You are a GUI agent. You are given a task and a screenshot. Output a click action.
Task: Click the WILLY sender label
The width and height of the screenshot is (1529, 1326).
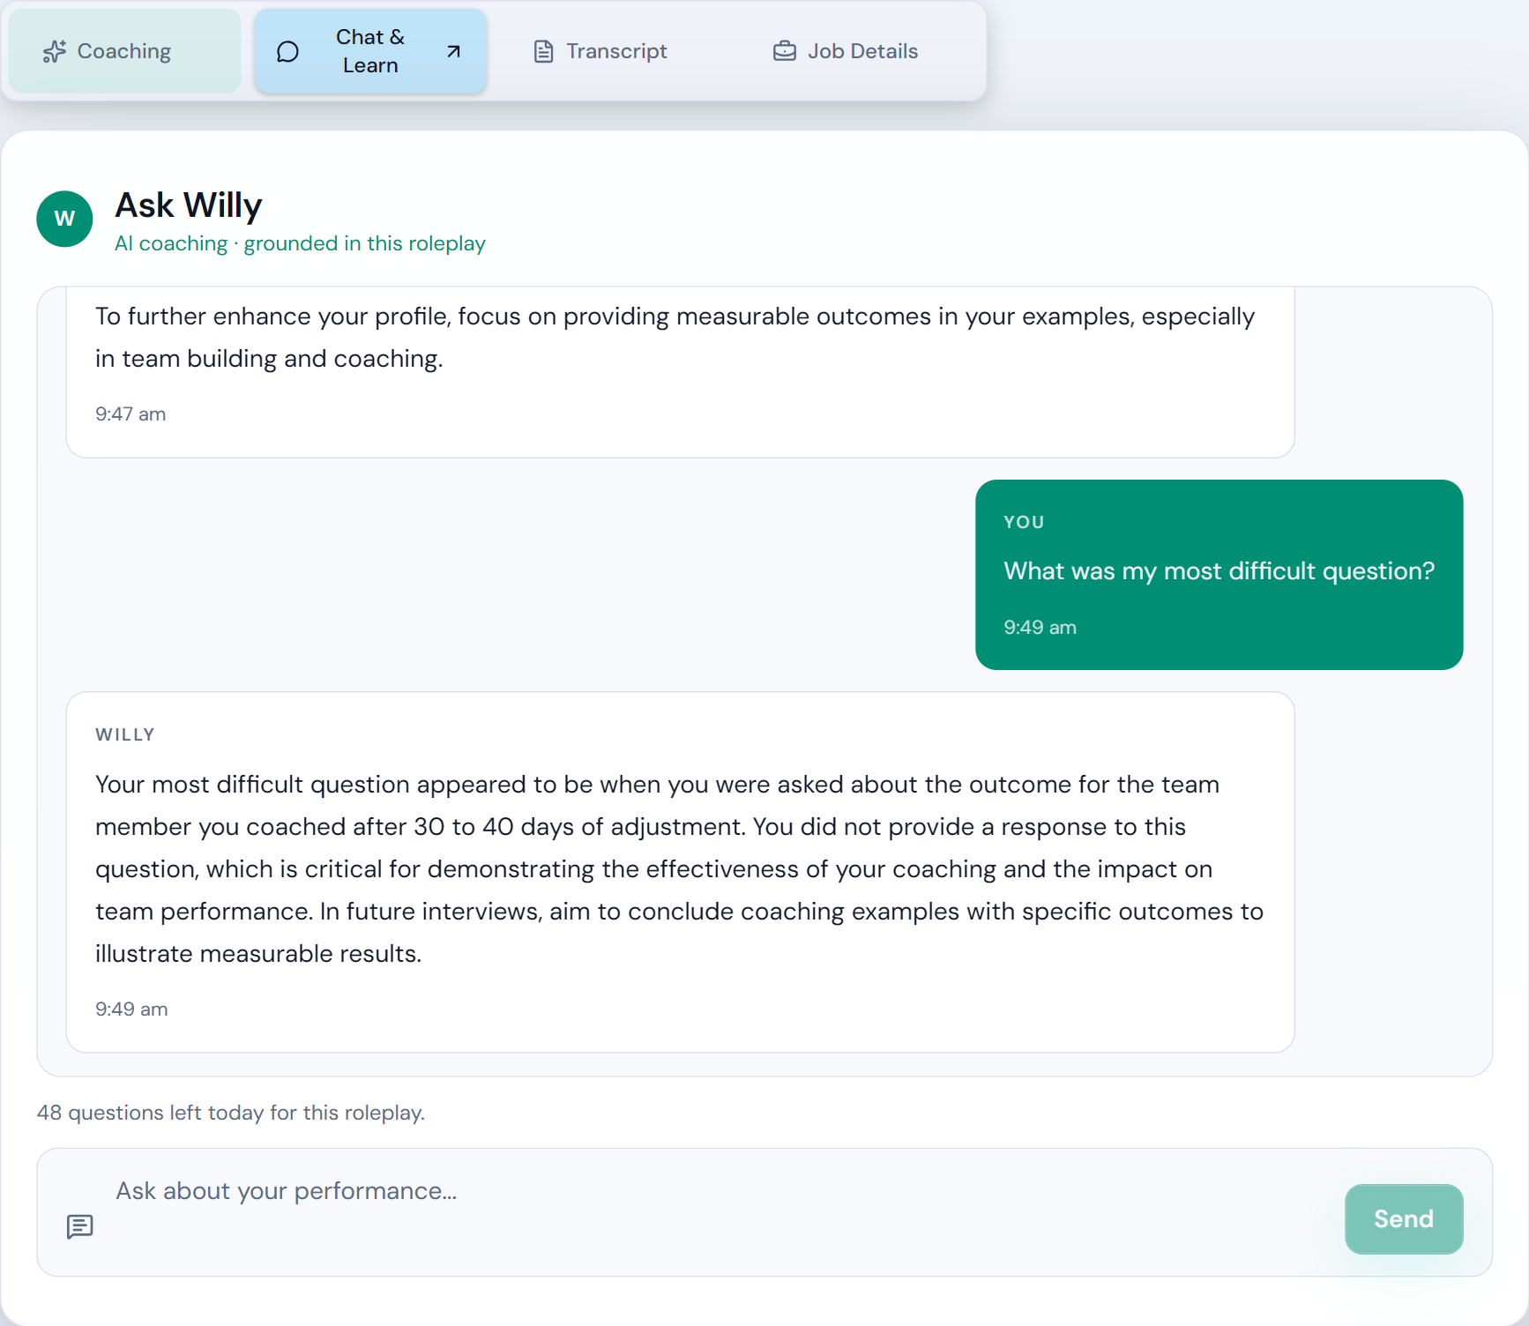pos(125,734)
